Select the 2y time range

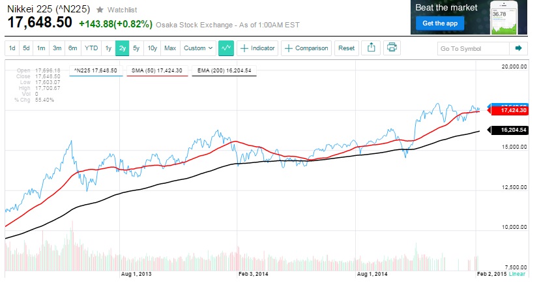point(122,48)
